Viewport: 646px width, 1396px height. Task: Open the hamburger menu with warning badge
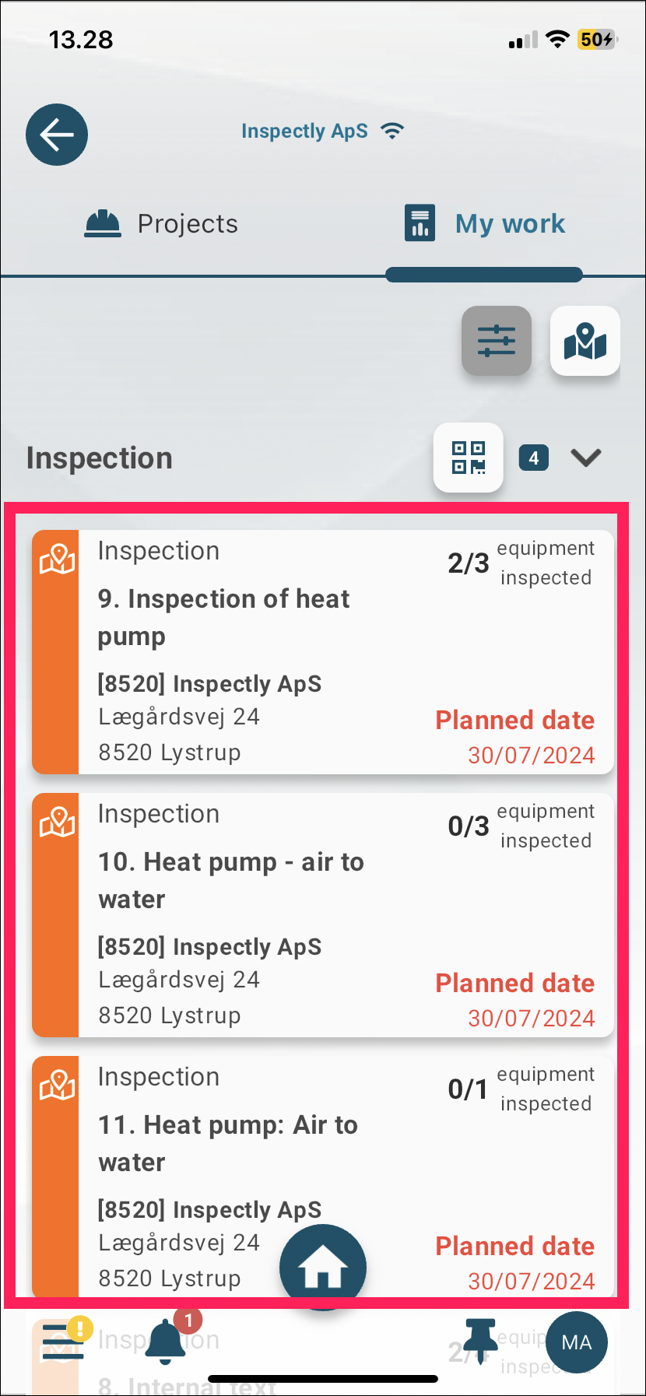[x=63, y=1340]
